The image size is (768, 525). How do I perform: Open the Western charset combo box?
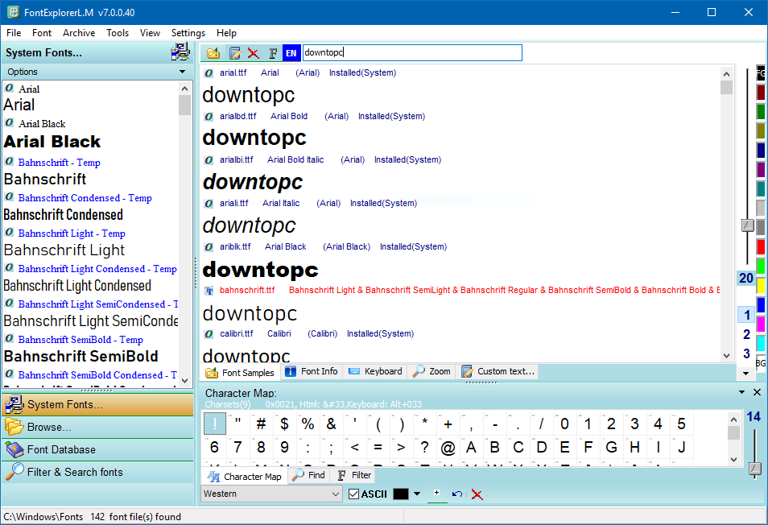tap(272, 494)
